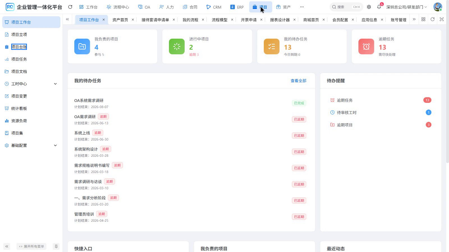This screenshot has width=449, height=252.
Task: Collapse tab bar with double left chevron
Action: pos(67,19)
